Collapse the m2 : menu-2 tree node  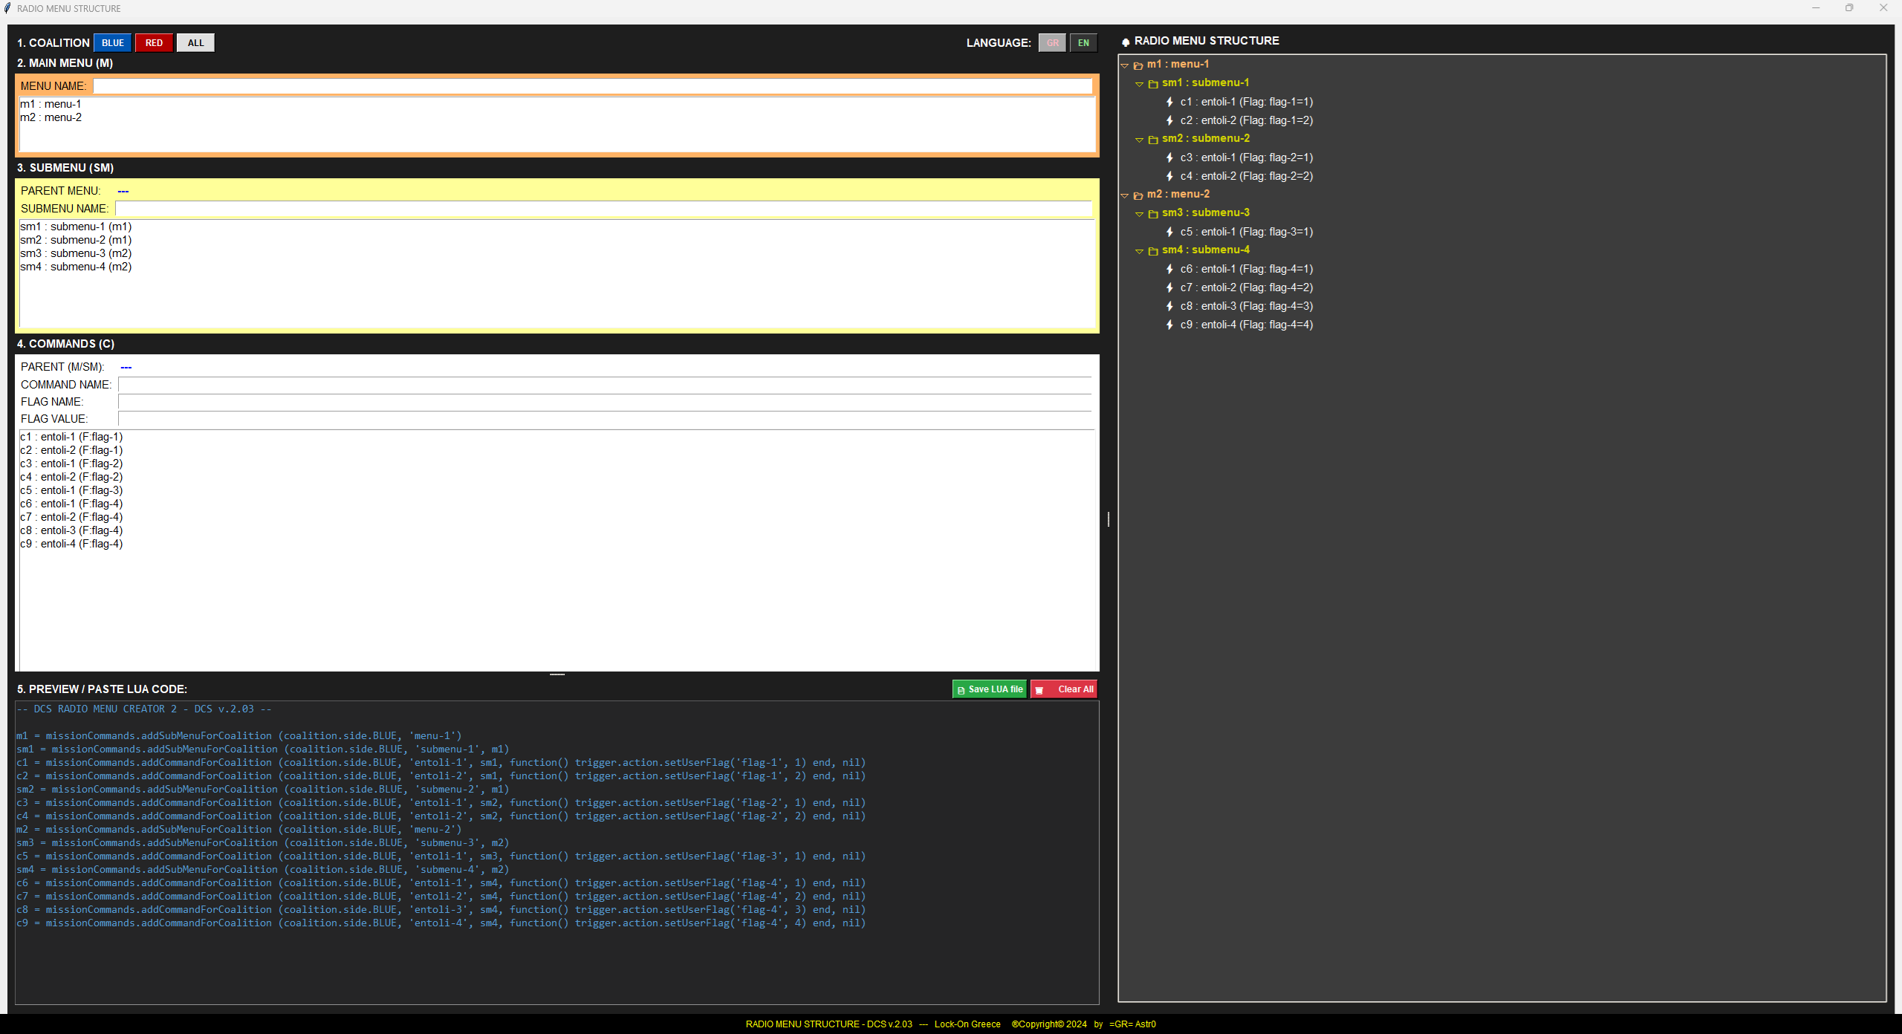click(1124, 195)
